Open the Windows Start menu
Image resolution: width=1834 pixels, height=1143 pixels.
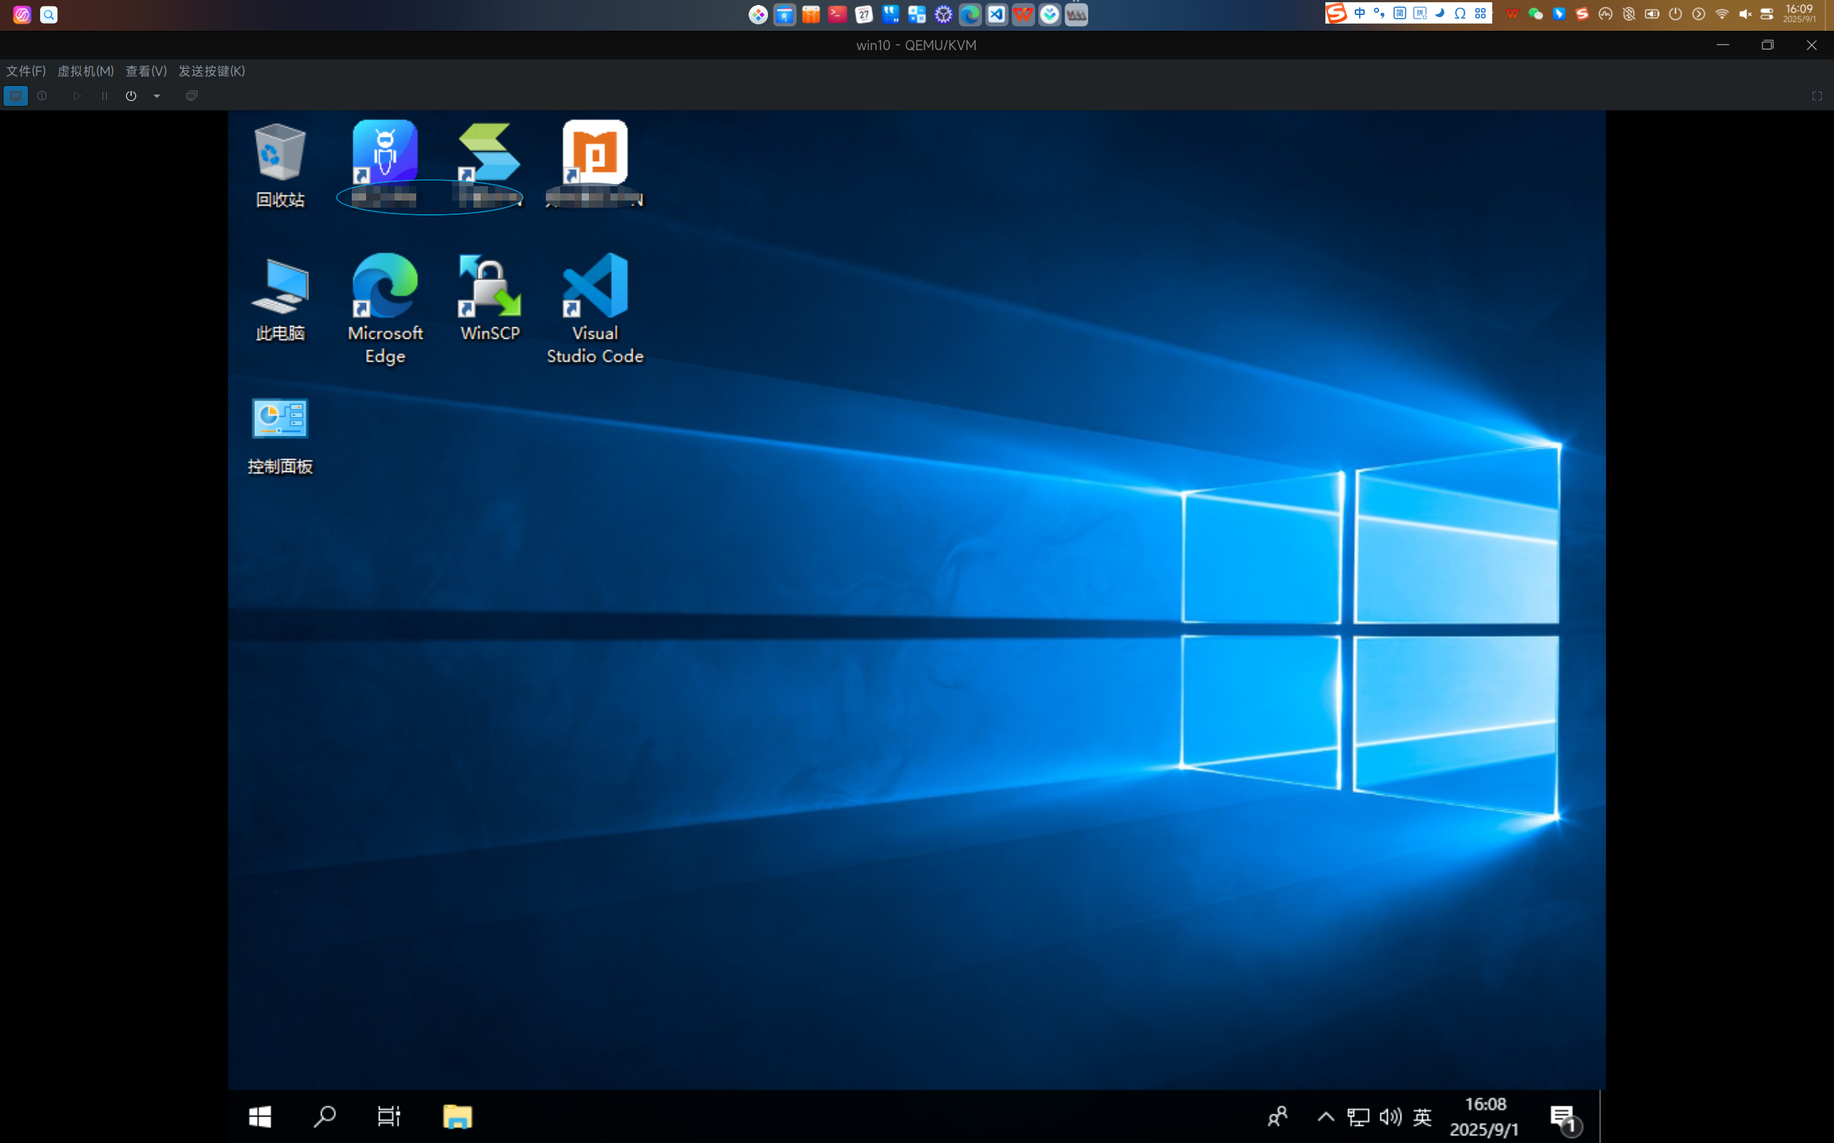click(260, 1117)
